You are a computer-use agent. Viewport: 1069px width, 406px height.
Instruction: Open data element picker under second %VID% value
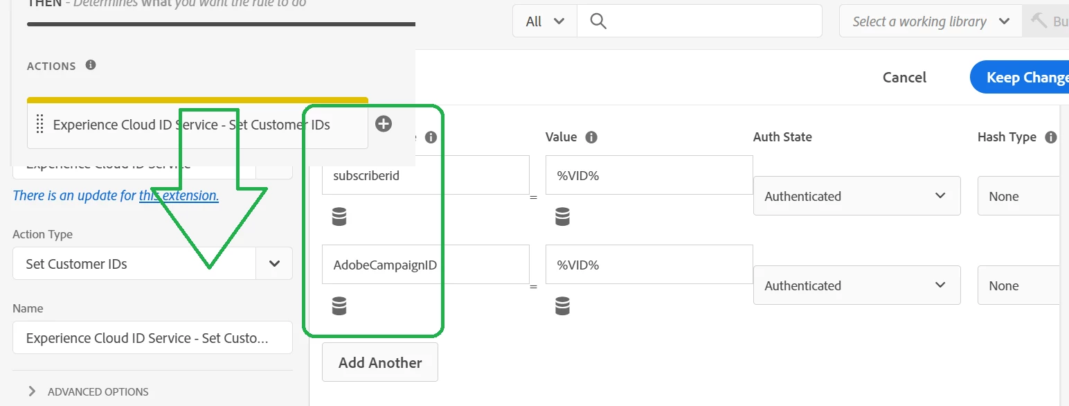(562, 306)
